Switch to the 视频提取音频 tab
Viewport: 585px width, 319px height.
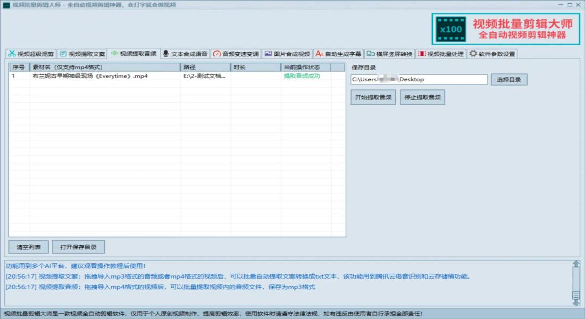pyautogui.click(x=133, y=54)
